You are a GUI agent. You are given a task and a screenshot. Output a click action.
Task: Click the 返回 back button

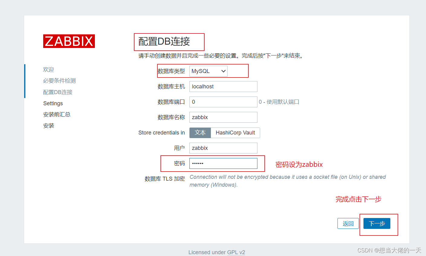(x=348, y=223)
